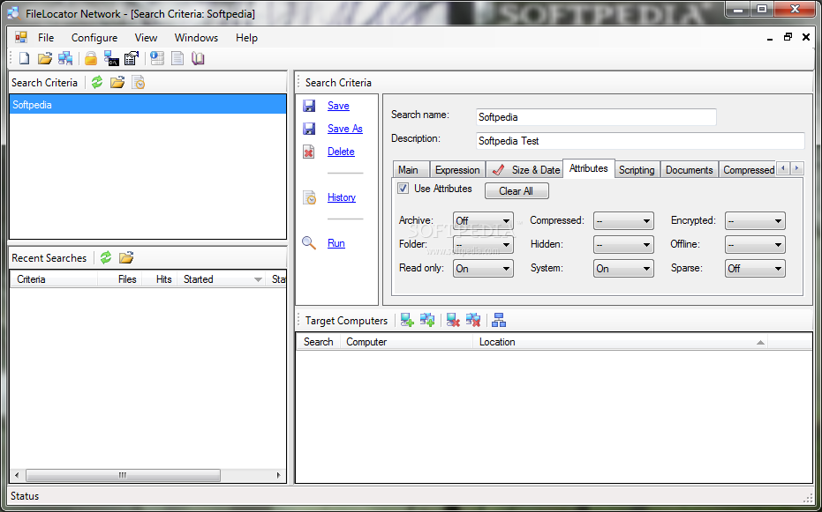The height and width of the screenshot is (512, 822).
Task: Click the clock page icon in Search Criteria panel
Action: tap(139, 83)
